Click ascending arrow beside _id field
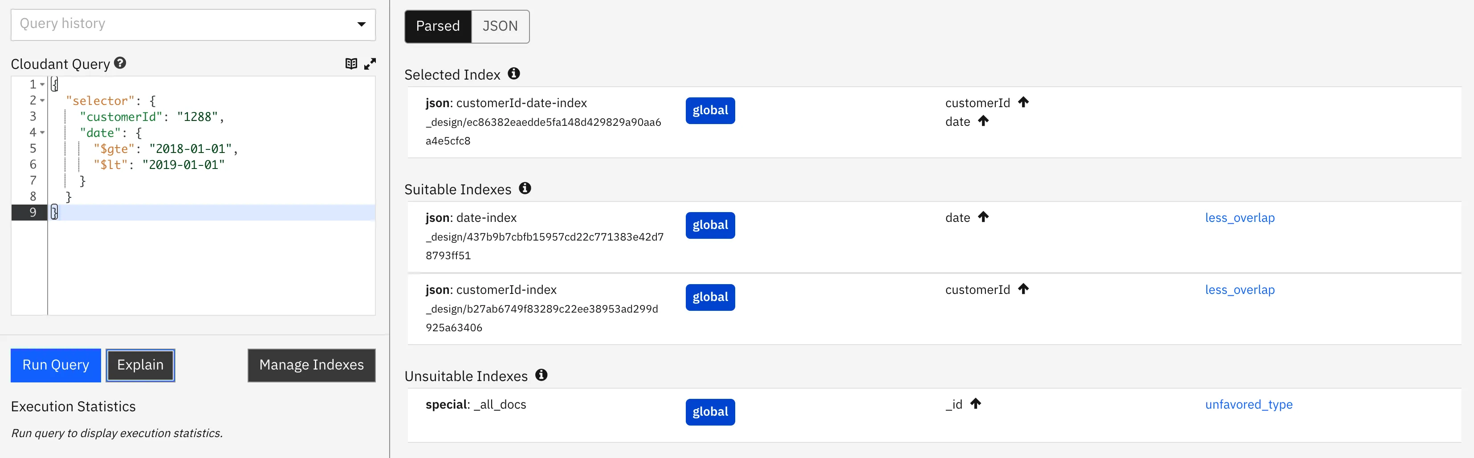The width and height of the screenshot is (1474, 458). click(976, 404)
